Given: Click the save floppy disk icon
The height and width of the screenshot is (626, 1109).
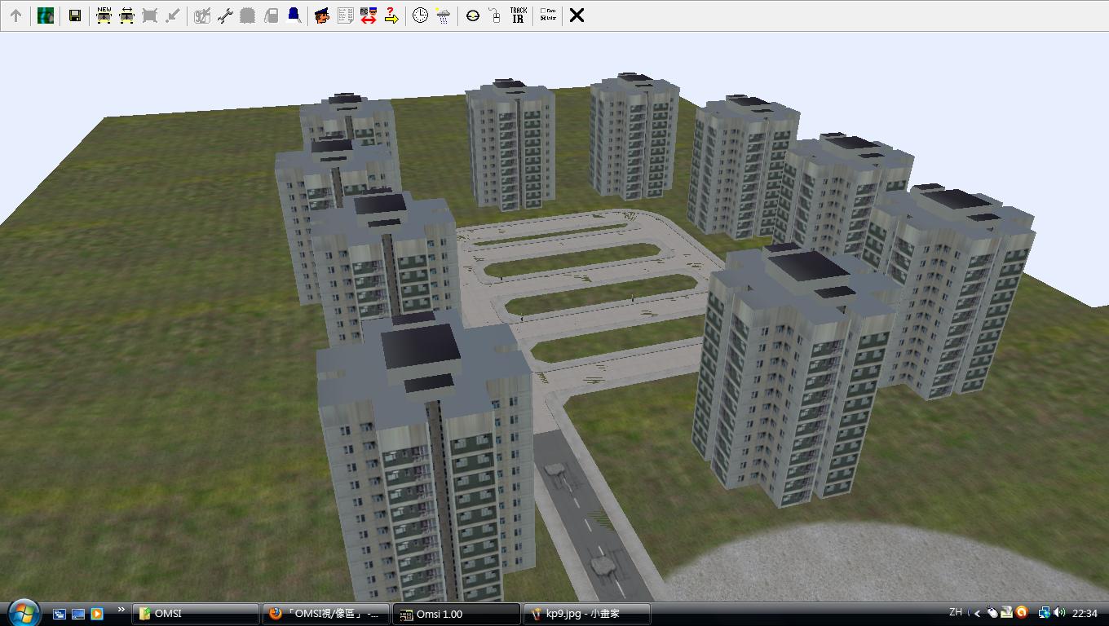Looking at the screenshot, I should (74, 15).
